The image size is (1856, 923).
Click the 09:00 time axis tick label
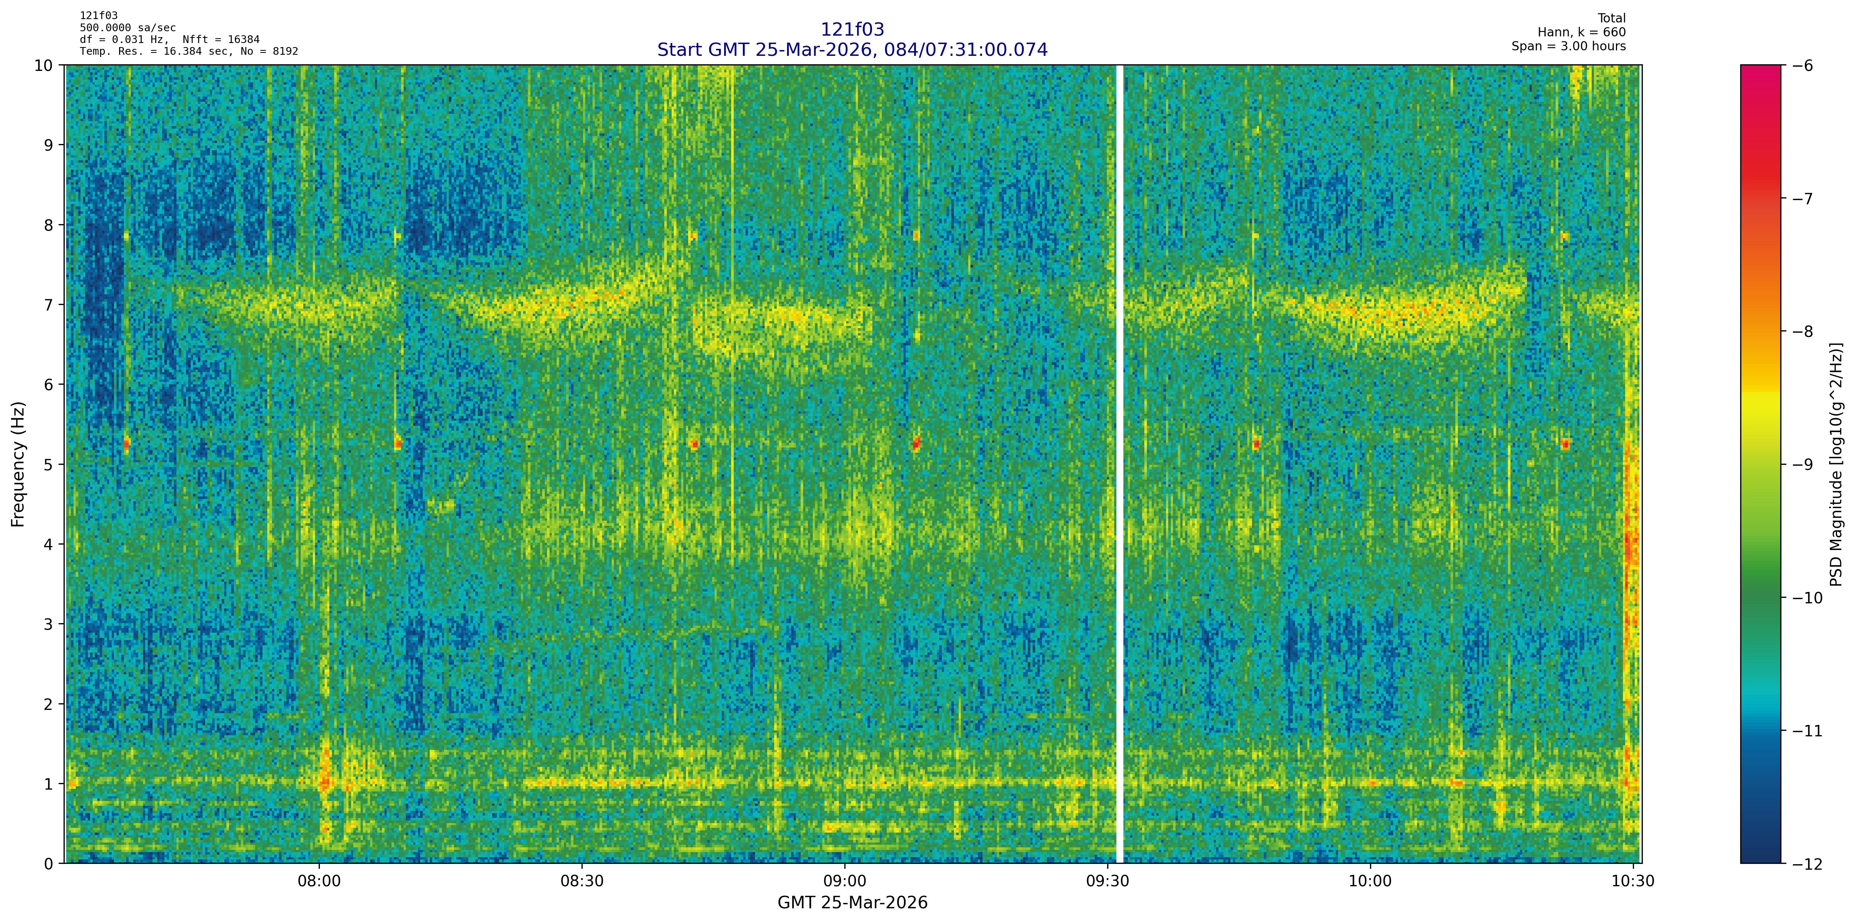click(x=844, y=881)
